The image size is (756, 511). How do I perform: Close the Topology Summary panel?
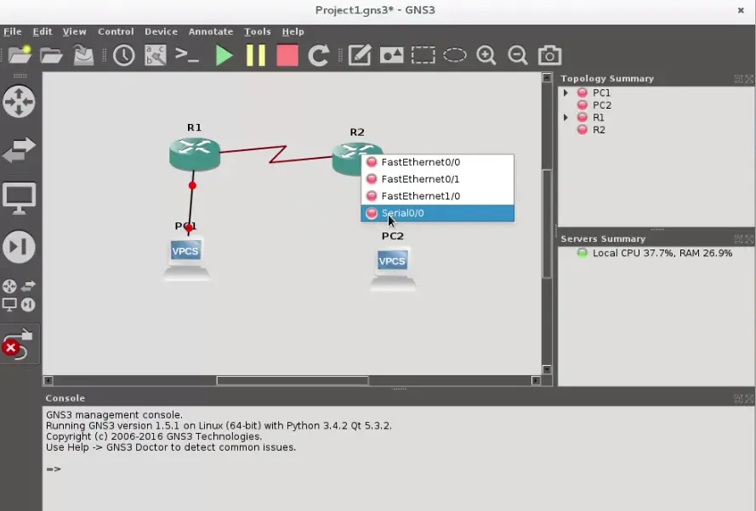[x=749, y=78]
